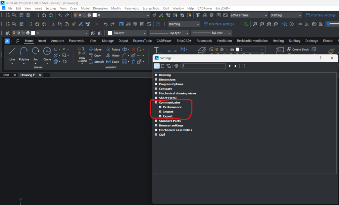Click the Zoom Extents magnifier icon
Screen dimensions: 339x205
tap(269, 24)
